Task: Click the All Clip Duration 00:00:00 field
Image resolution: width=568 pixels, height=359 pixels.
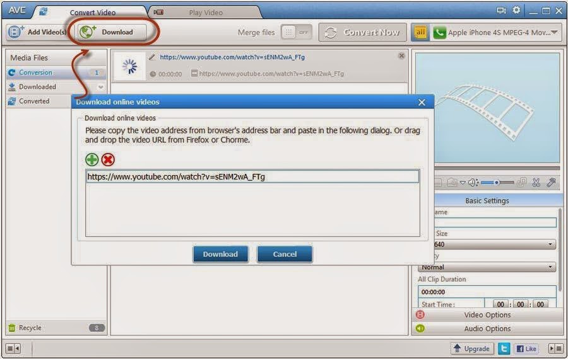Action: tap(487, 292)
